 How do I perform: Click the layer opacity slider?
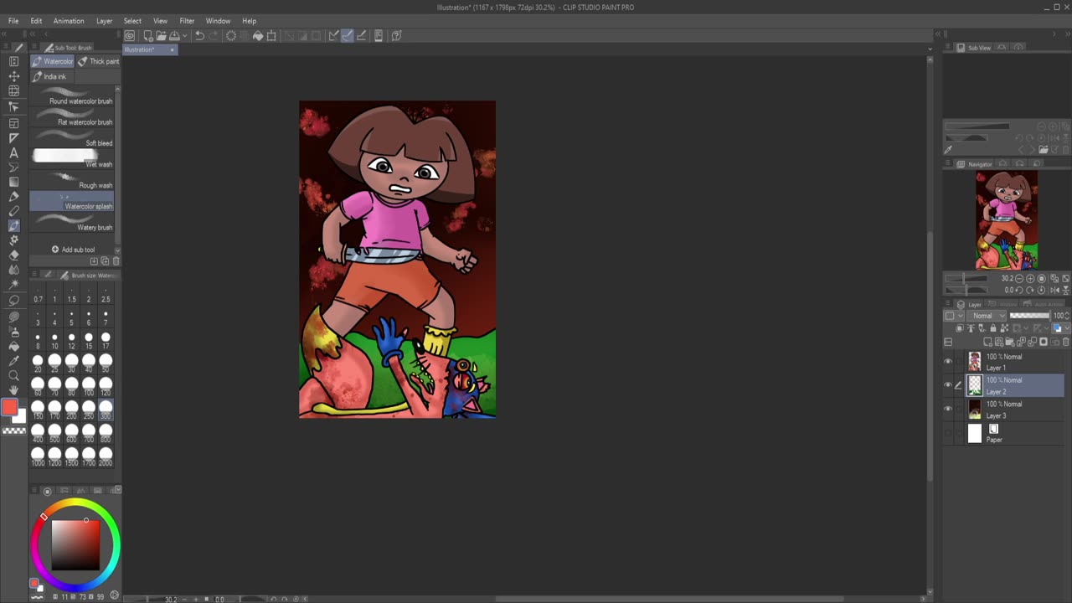click(1029, 316)
